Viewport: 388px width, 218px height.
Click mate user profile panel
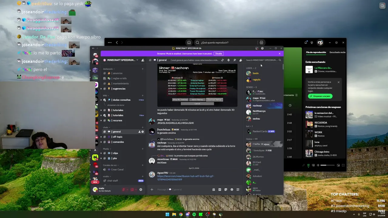pyautogui.click(x=106, y=190)
